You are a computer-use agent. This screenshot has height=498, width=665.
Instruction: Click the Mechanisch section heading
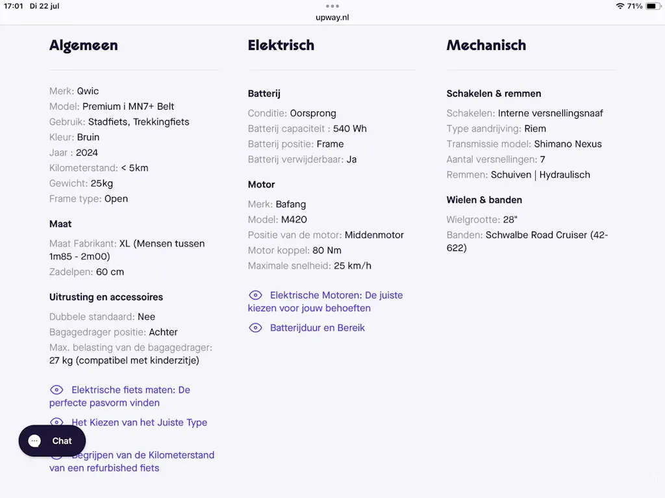tap(486, 45)
